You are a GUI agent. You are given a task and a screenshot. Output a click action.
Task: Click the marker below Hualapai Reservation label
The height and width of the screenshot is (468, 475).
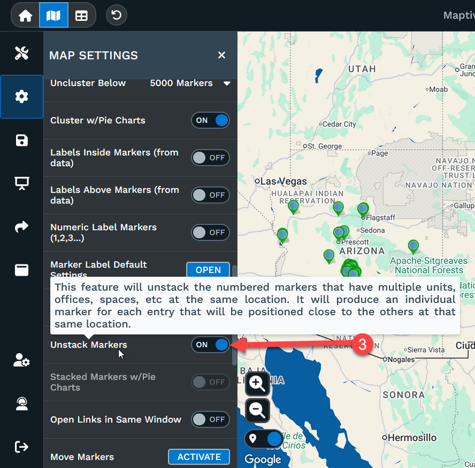click(x=293, y=207)
